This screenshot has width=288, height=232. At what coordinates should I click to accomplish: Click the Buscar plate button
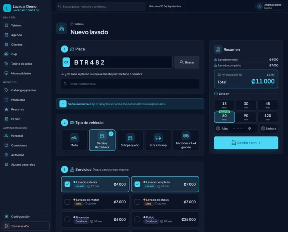tap(187, 62)
